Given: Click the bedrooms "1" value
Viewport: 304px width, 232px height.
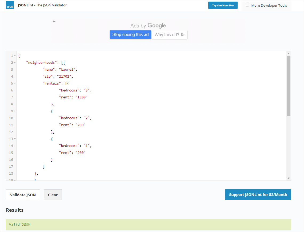Looking at the screenshot, I should pyautogui.click(x=87, y=146).
